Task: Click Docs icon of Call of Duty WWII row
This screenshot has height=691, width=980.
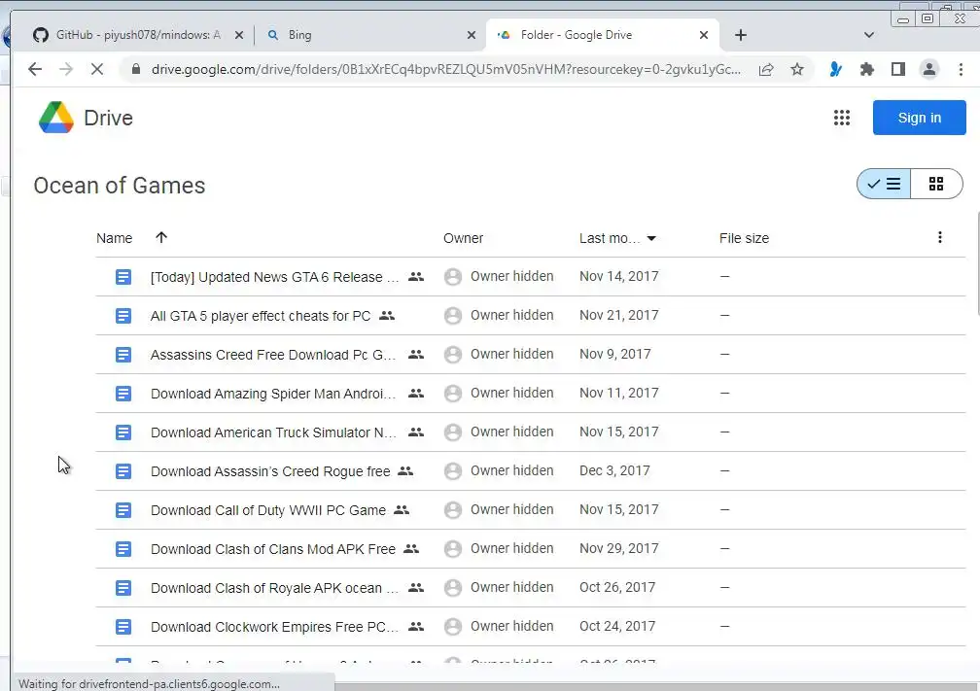Action: coord(123,510)
